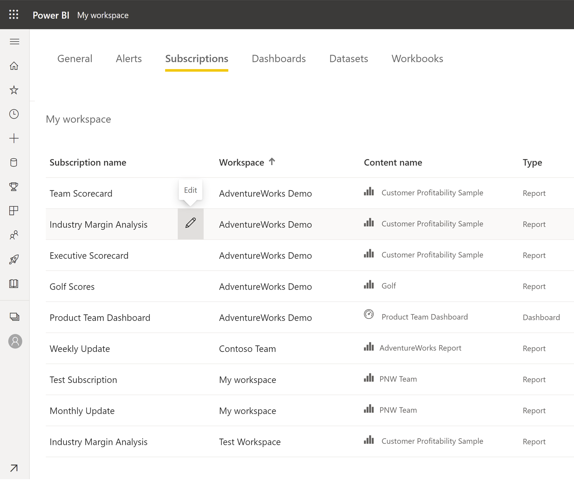This screenshot has height=480, width=574.
Task: Click report icon in Executive Scorecard row
Action: (x=369, y=254)
